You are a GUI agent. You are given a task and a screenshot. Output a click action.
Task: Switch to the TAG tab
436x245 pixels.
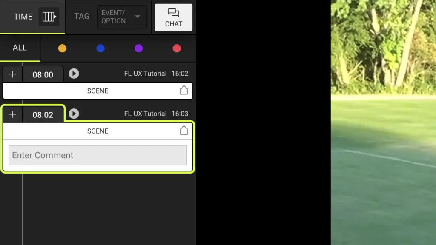tap(82, 17)
